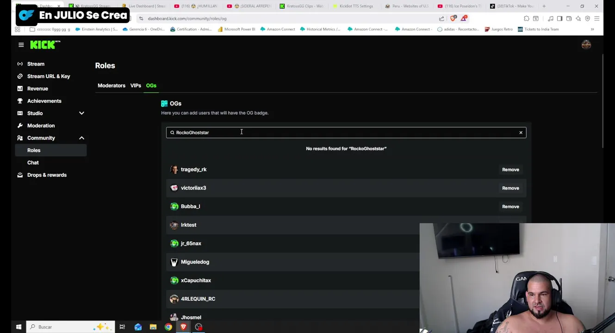
Task: Open Drops & rewards page
Action: pyautogui.click(x=47, y=175)
